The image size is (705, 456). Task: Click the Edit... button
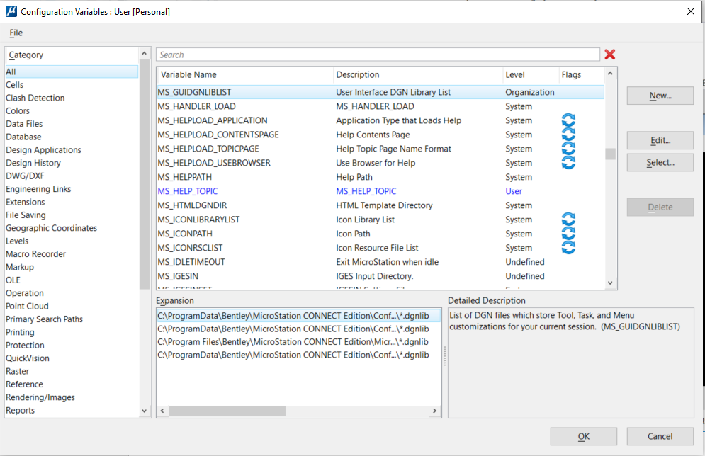click(x=660, y=140)
